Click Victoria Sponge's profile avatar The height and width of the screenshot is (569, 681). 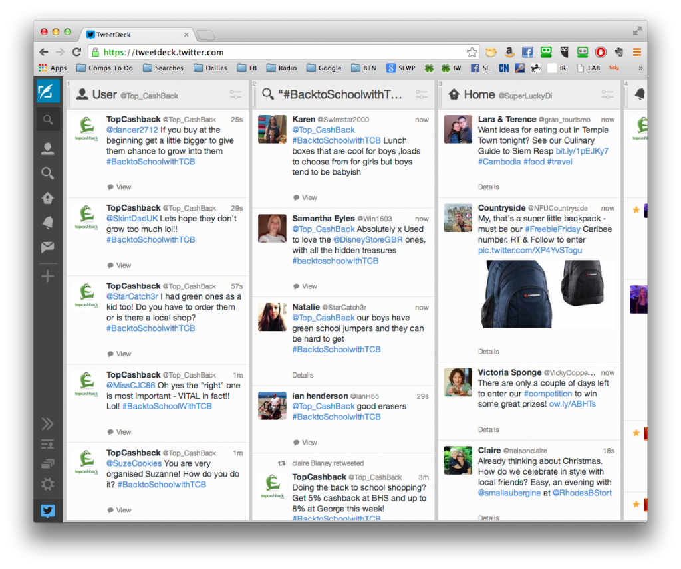tap(458, 382)
